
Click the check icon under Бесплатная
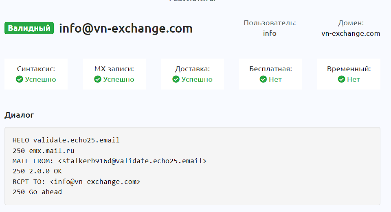[263, 79]
